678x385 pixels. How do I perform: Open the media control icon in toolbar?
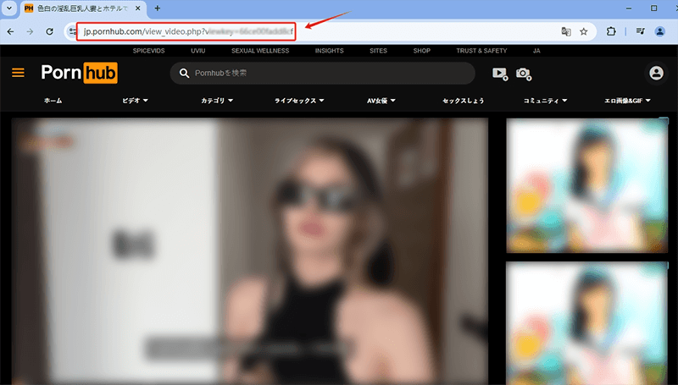click(641, 31)
